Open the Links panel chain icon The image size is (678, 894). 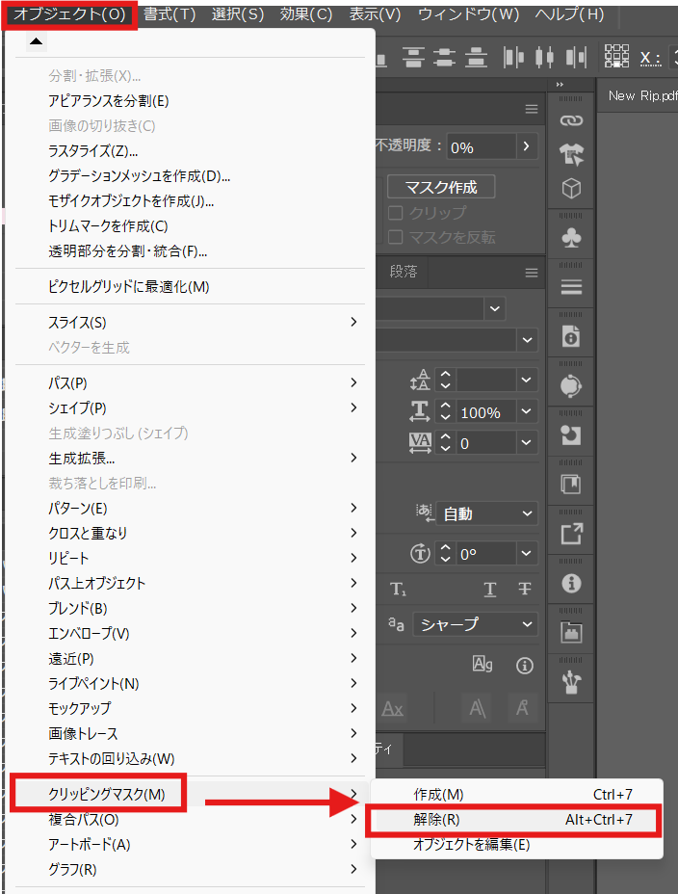pyautogui.click(x=572, y=120)
